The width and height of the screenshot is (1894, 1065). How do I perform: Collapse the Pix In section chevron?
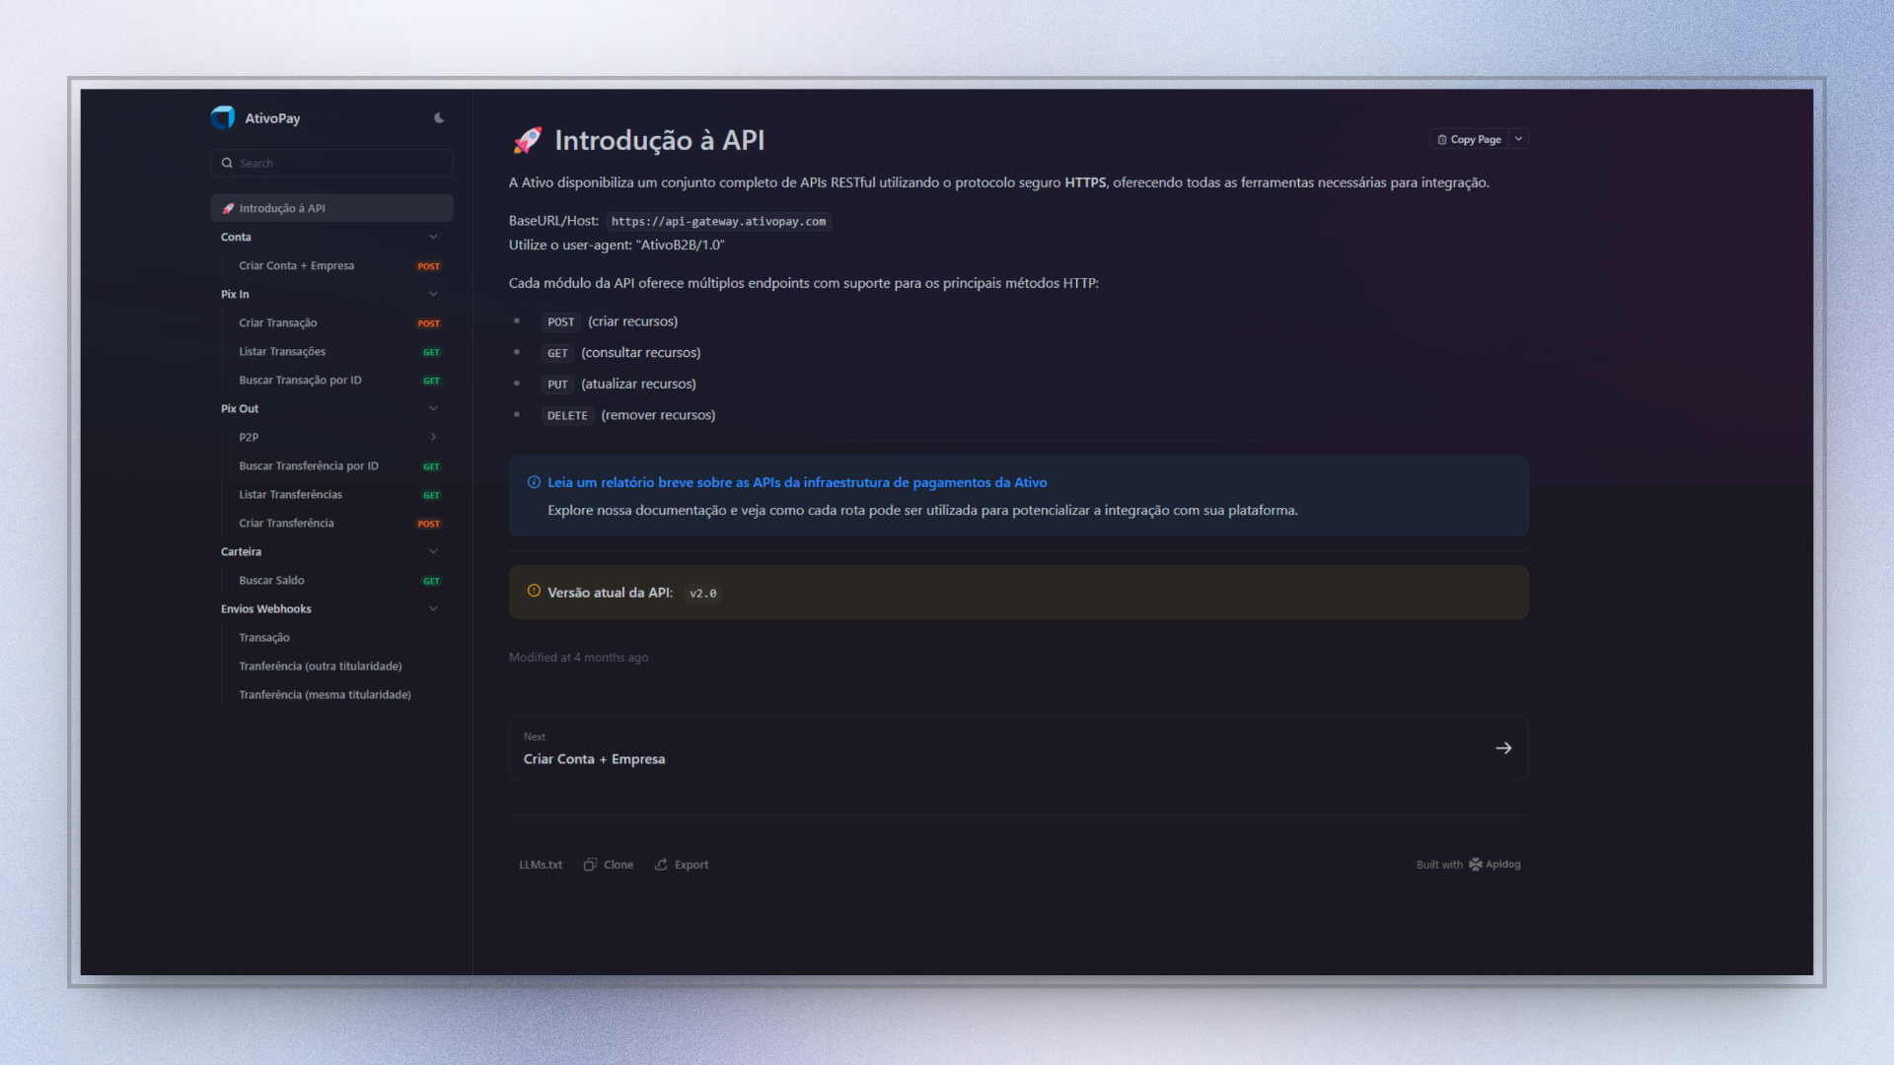pos(433,294)
